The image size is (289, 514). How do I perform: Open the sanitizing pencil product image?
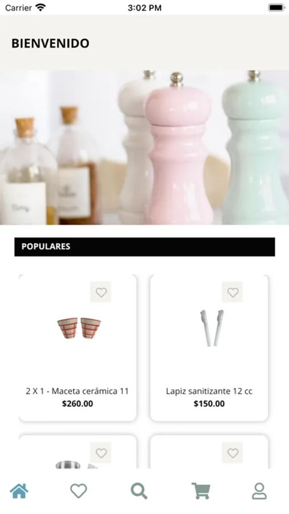[x=211, y=328]
